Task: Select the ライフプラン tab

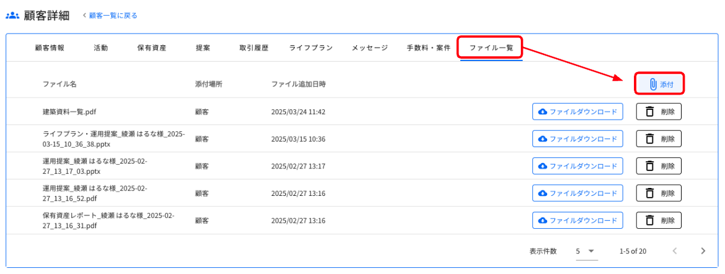Action: coord(311,48)
